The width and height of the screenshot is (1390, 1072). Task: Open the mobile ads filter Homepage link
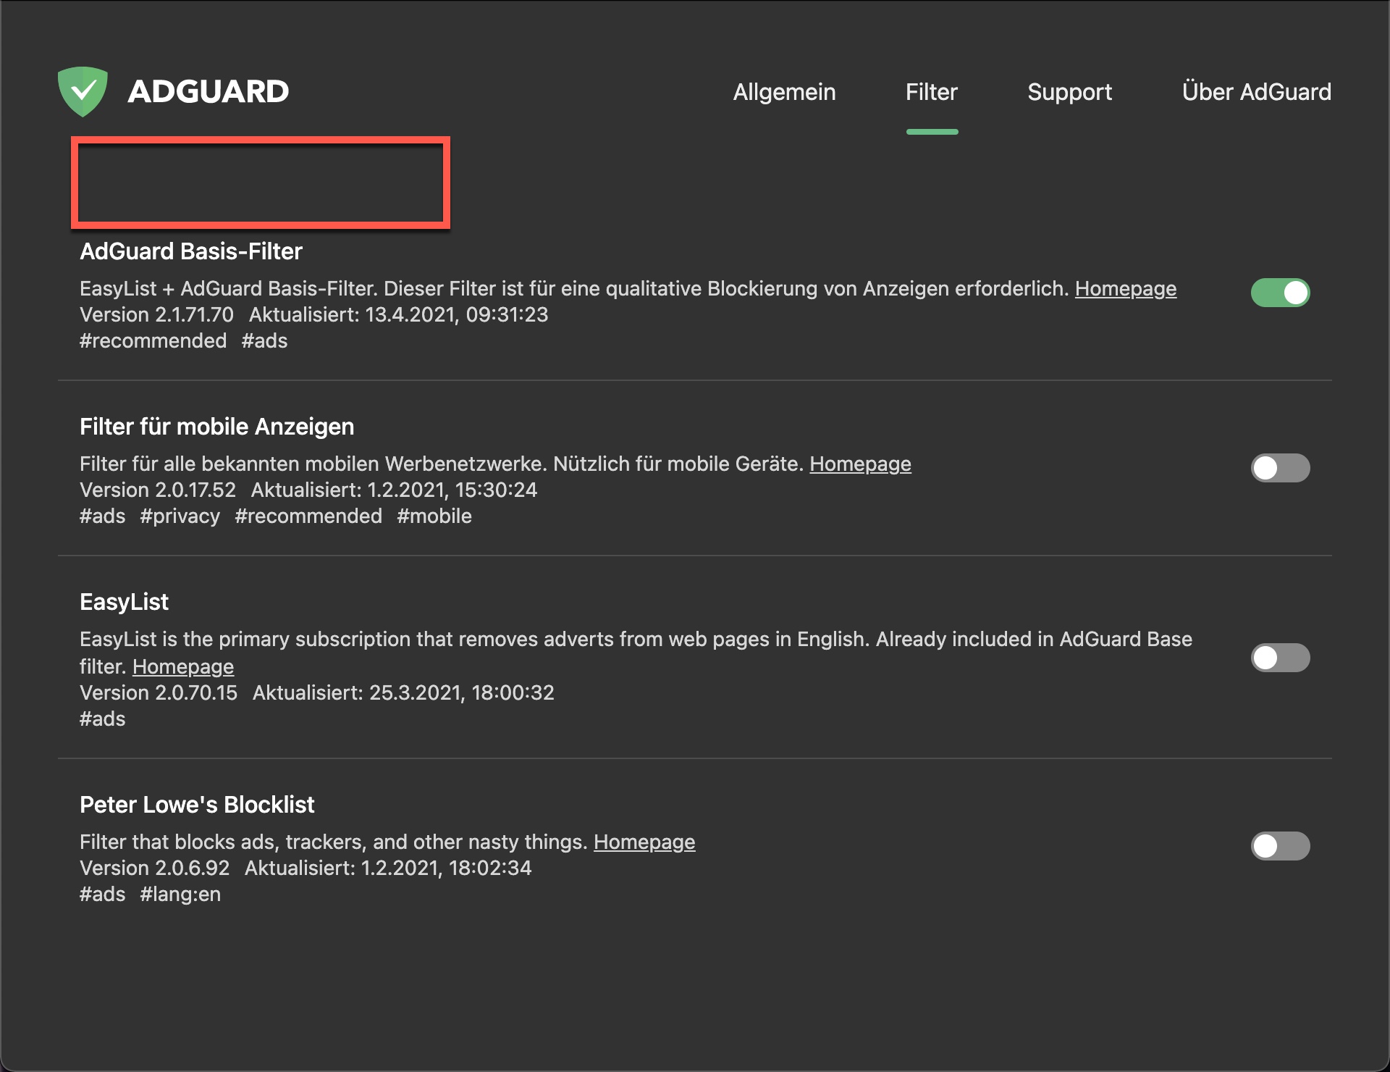pos(860,464)
